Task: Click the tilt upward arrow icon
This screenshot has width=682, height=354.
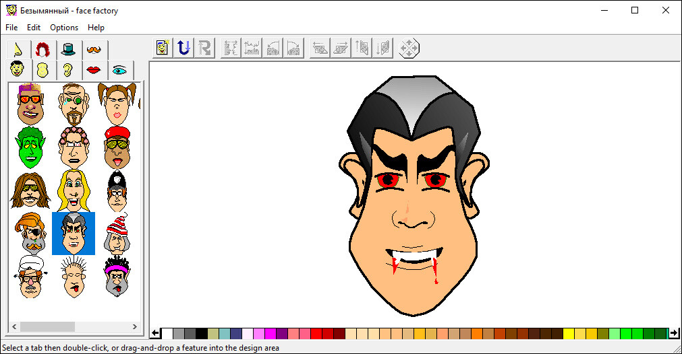Action: 362,48
